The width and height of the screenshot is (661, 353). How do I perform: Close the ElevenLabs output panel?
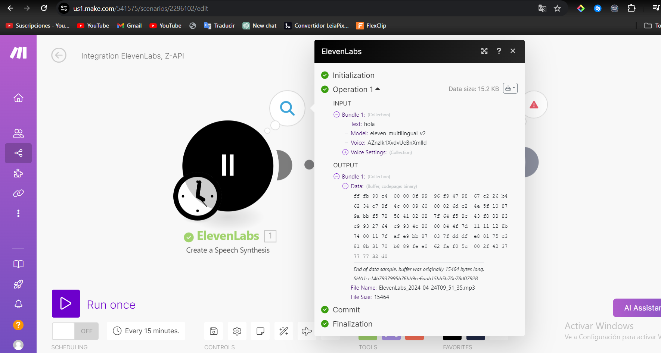513,51
